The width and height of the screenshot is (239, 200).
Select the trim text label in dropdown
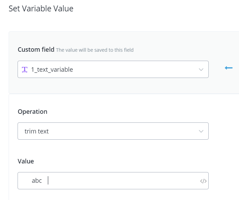37,131
